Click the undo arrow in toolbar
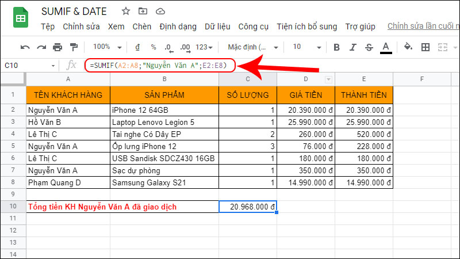 click(x=25, y=47)
